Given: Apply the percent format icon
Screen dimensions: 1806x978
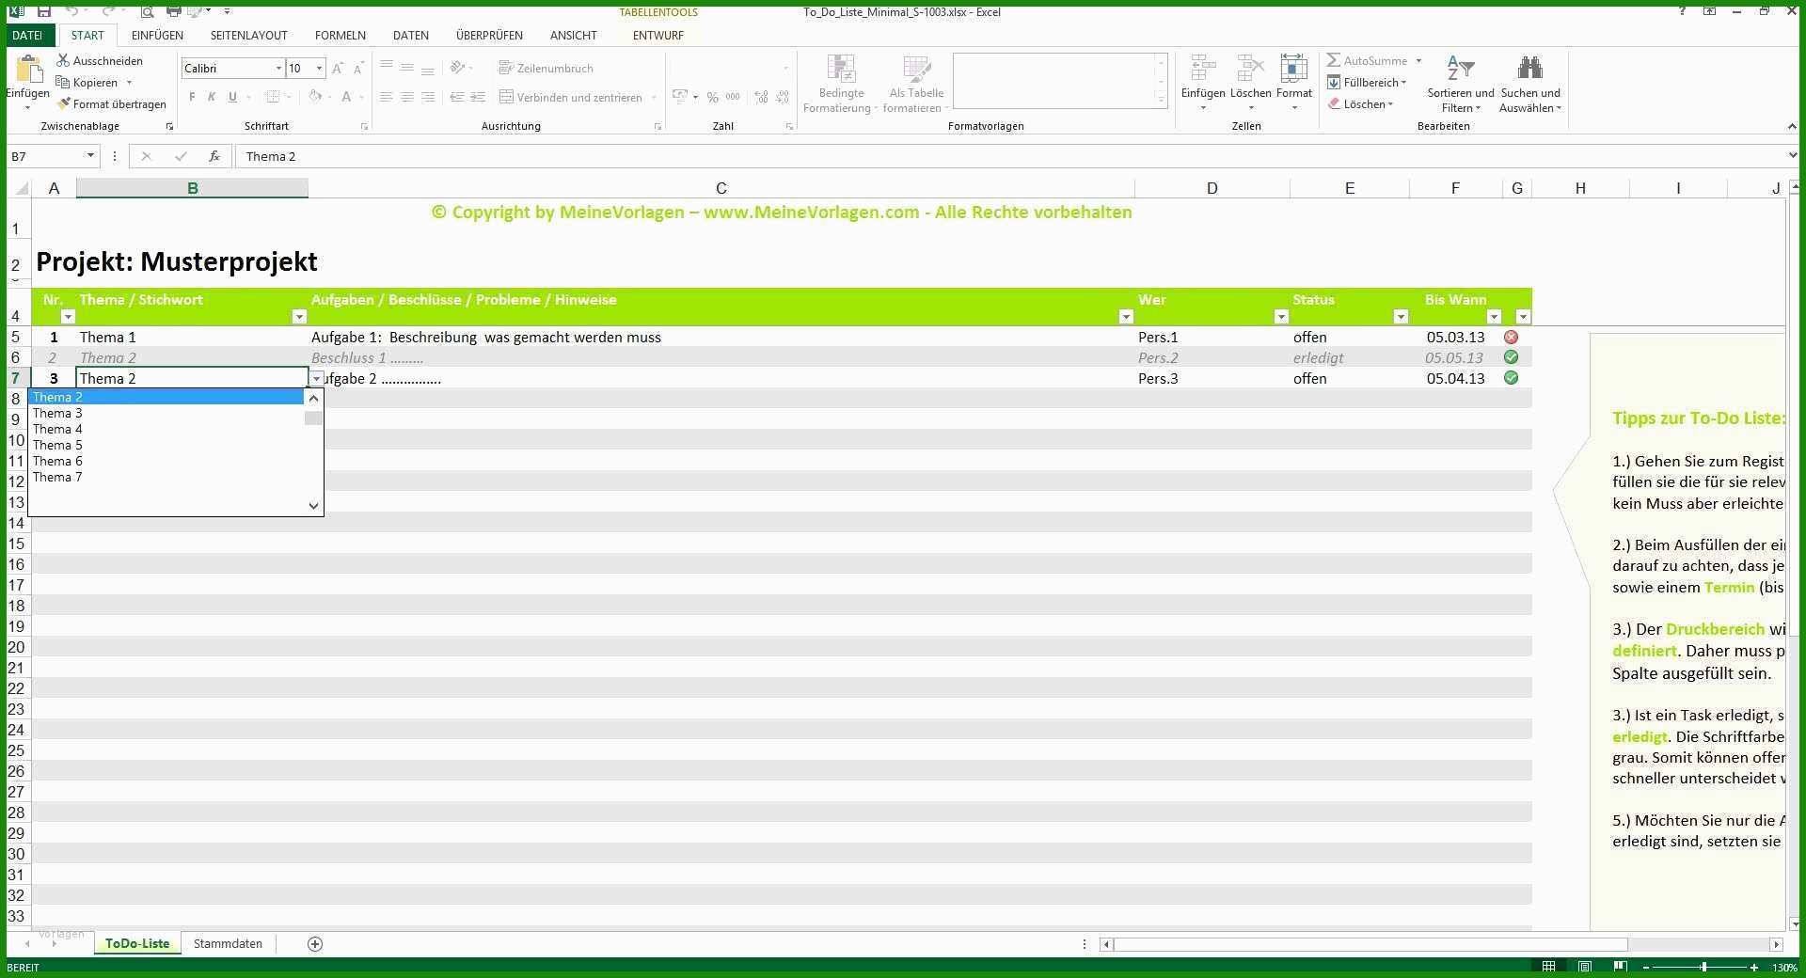Looking at the screenshot, I should click(712, 97).
